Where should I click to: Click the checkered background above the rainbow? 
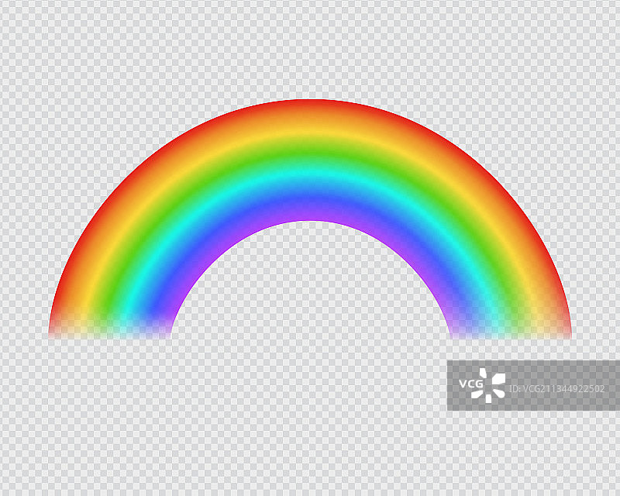[310, 46]
